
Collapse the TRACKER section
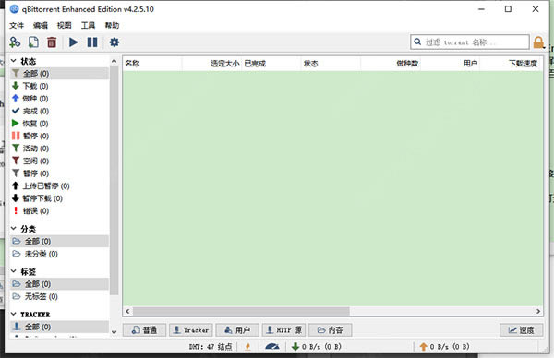(x=14, y=314)
